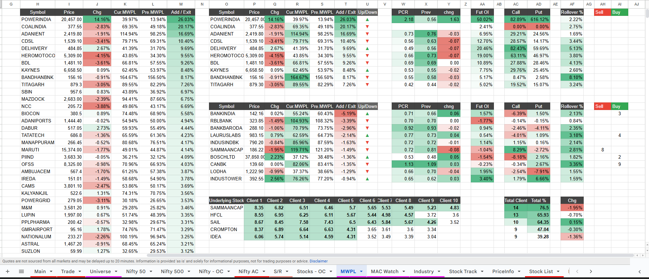The width and height of the screenshot is (649, 279).
Task: Select column M header
Action: (181, 4)
